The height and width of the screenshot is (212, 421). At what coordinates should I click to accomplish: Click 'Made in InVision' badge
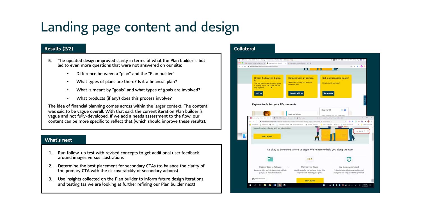click(259, 179)
